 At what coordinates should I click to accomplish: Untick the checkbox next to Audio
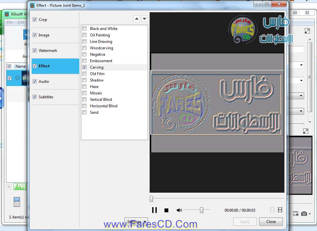point(35,82)
